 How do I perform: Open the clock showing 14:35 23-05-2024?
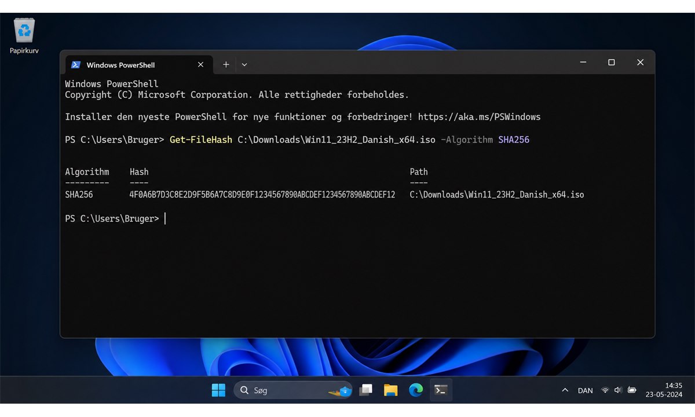(665, 390)
